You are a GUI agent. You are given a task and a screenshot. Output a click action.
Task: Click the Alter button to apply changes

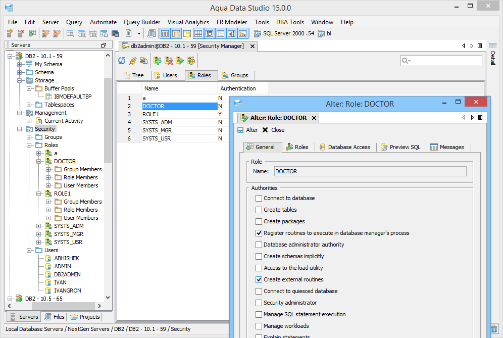point(247,130)
